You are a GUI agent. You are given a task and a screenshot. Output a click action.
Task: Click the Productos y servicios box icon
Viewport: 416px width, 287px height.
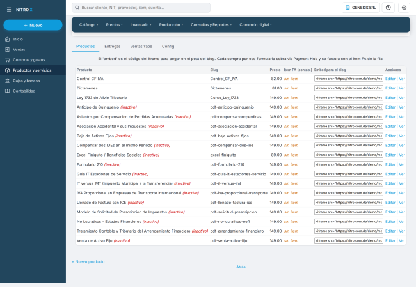(8, 70)
